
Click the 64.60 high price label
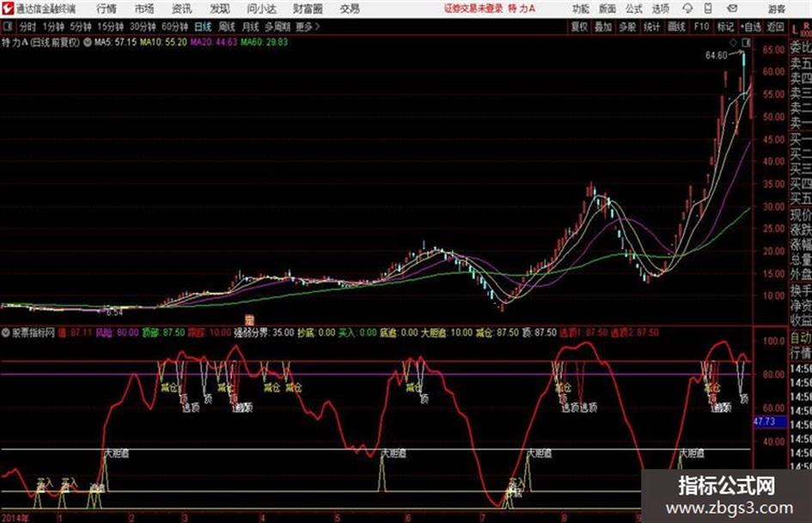click(x=717, y=55)
